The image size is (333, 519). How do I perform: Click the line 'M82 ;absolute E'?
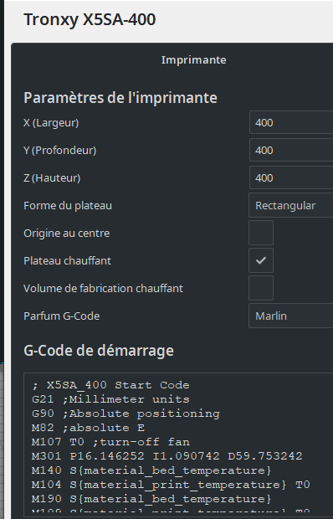89,428
